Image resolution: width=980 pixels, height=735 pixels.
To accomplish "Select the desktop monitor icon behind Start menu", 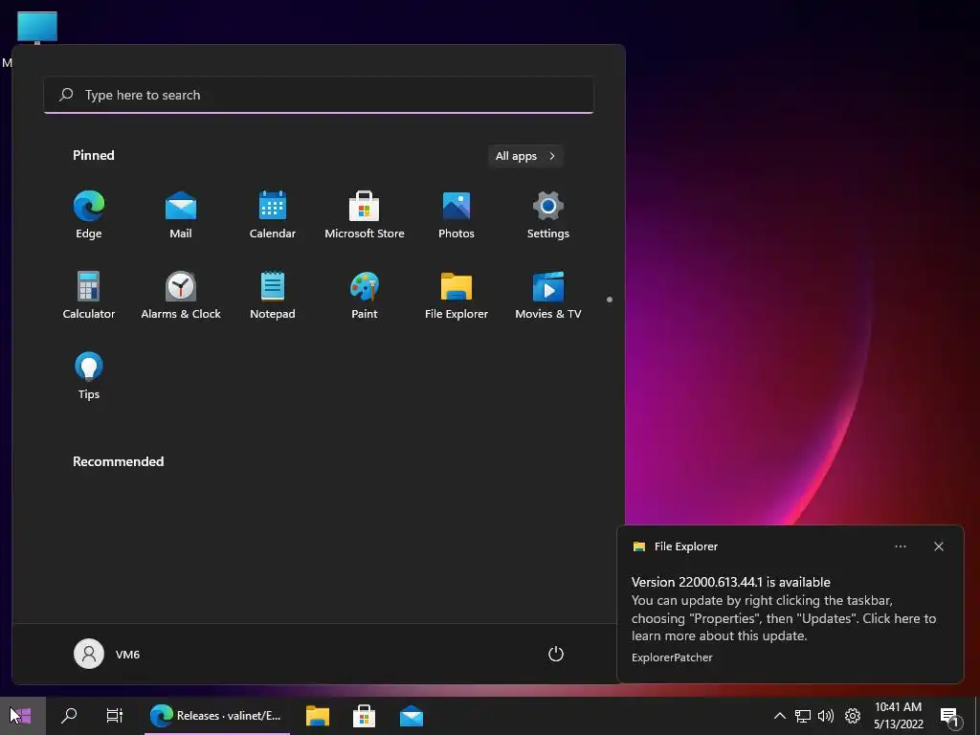I will click(37, 28).
